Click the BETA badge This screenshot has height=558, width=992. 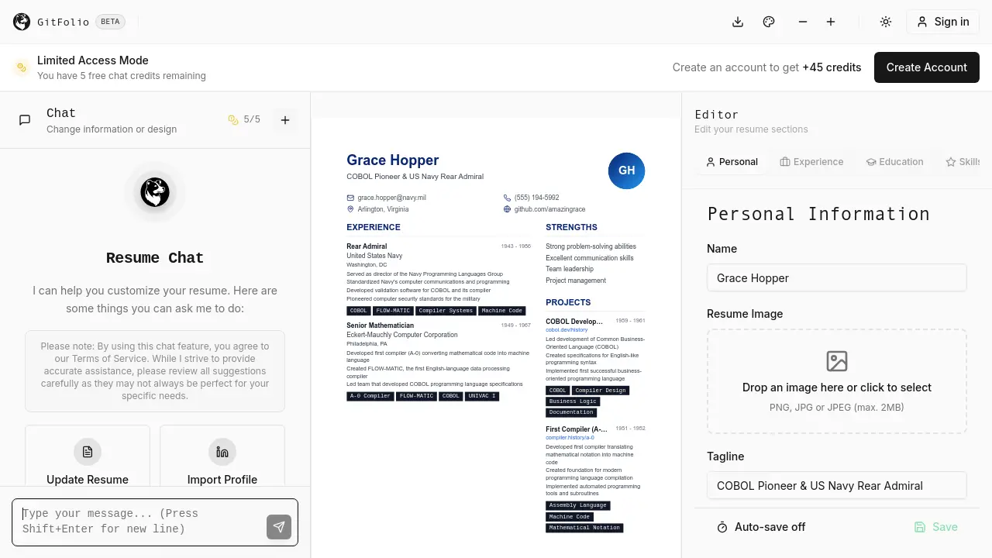click(110, 22)
